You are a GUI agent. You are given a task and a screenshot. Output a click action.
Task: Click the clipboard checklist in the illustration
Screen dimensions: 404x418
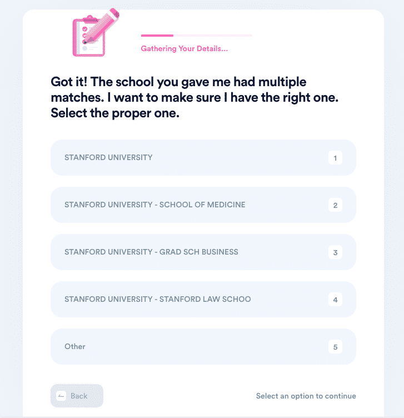88,37
